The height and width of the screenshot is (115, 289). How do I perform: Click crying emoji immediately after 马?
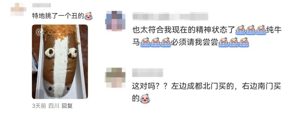tap(145, 42)
